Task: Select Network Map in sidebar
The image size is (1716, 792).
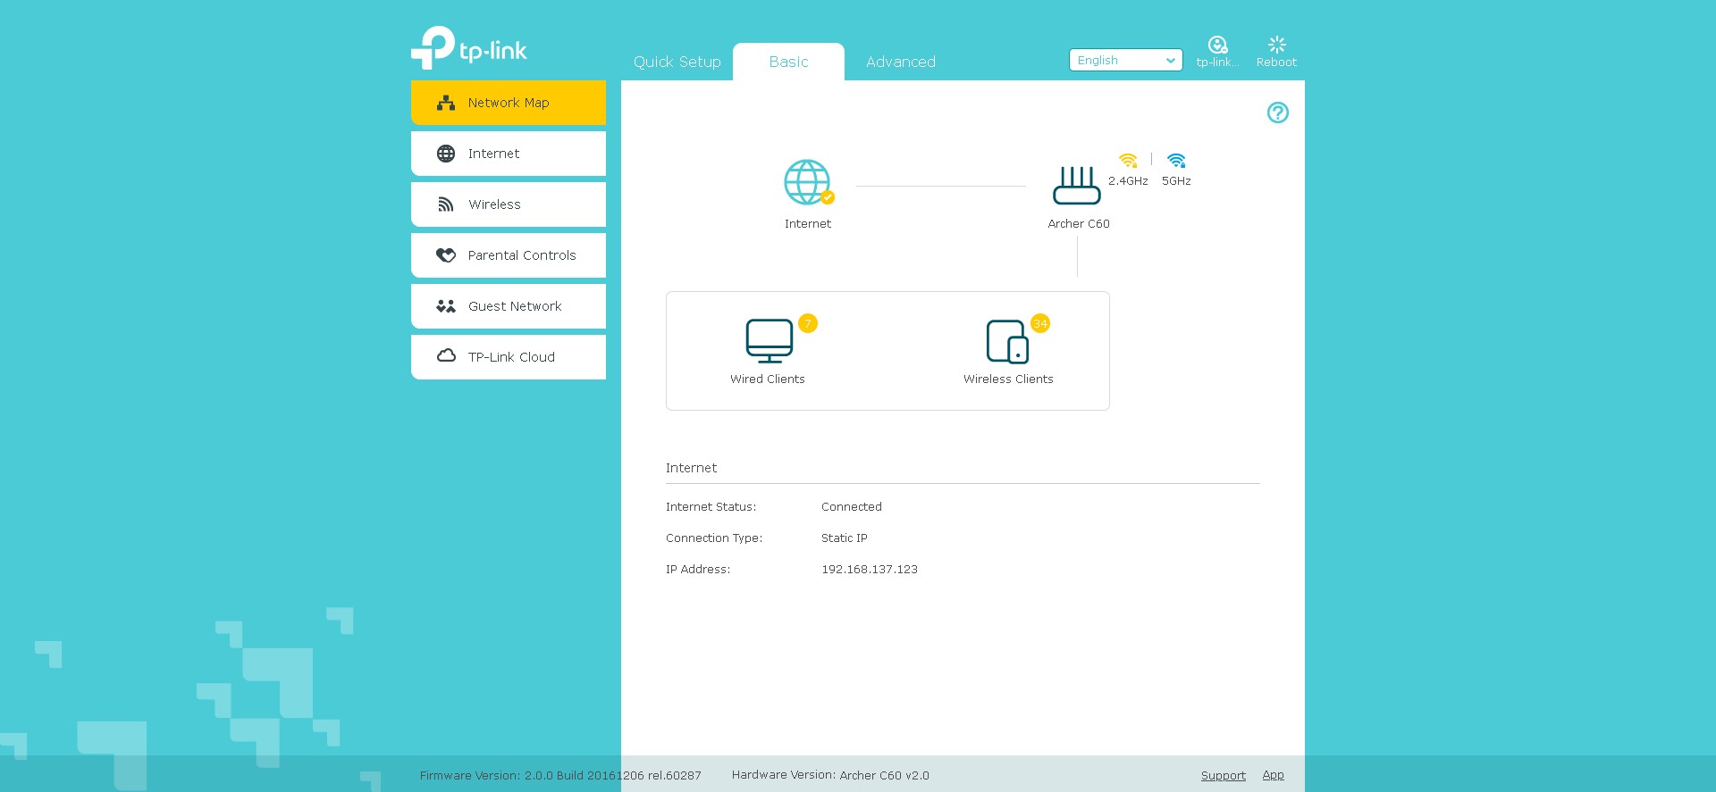Action: pyautogui.click(x=509, y=103)
